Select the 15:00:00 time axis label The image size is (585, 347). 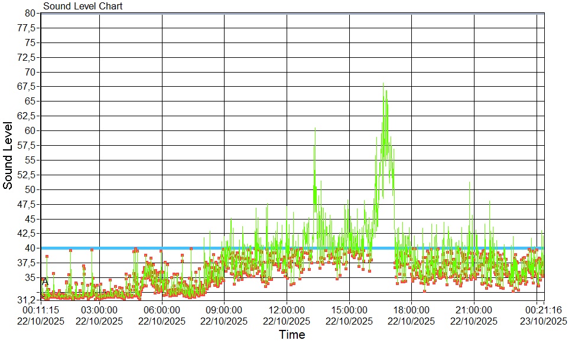[x=349, y=309]
